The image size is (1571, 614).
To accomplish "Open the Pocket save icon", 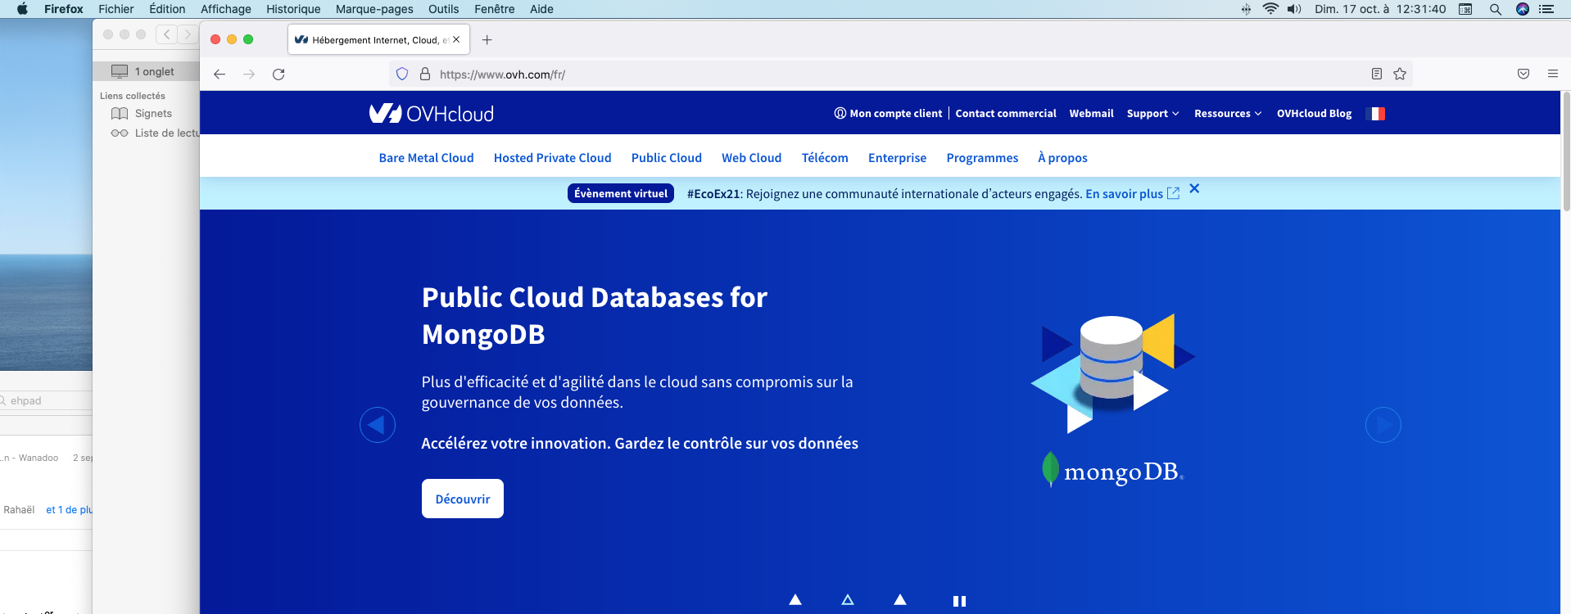I will [1523, 74].
